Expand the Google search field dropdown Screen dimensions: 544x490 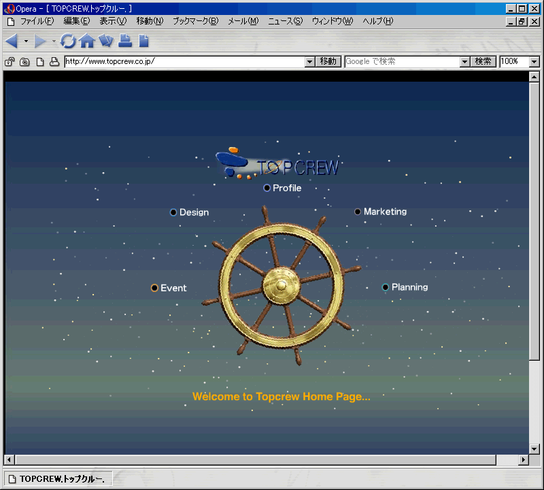point(464,62)
